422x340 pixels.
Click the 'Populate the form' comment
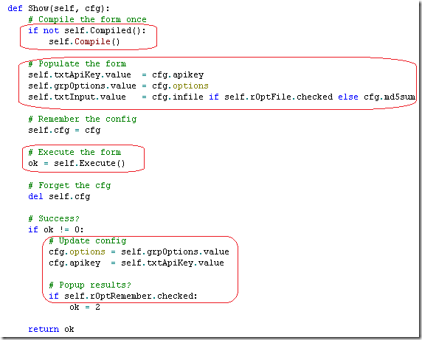click(x=77, y=63)
